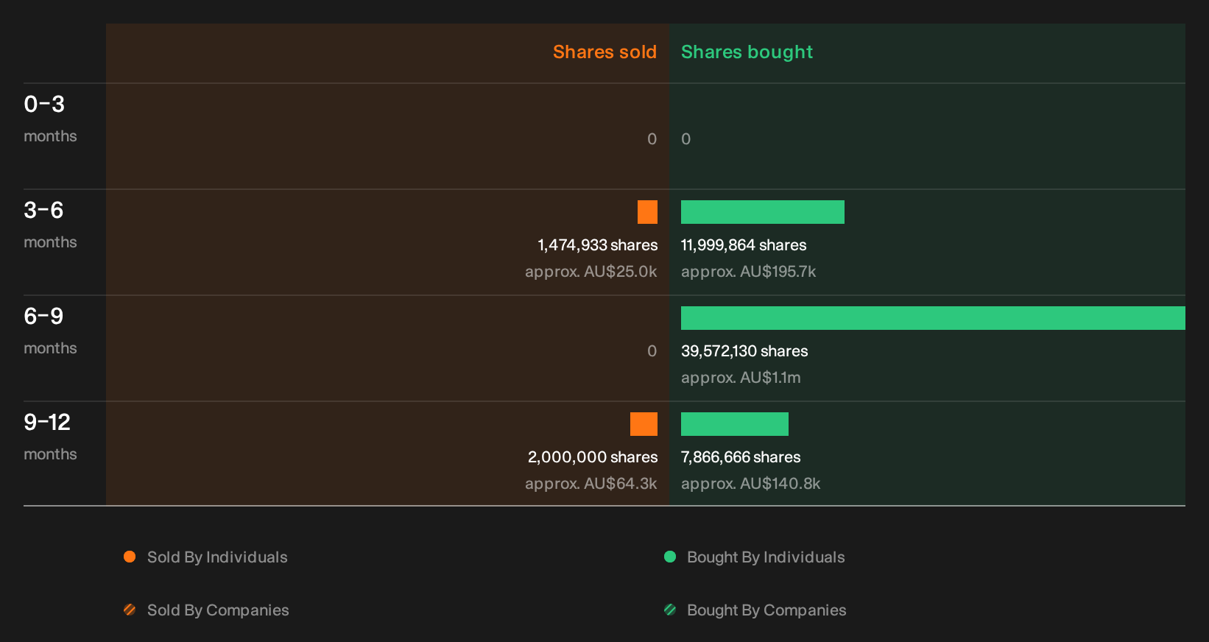Click the orange Sold By Individuals legend dot

(130, 557)
